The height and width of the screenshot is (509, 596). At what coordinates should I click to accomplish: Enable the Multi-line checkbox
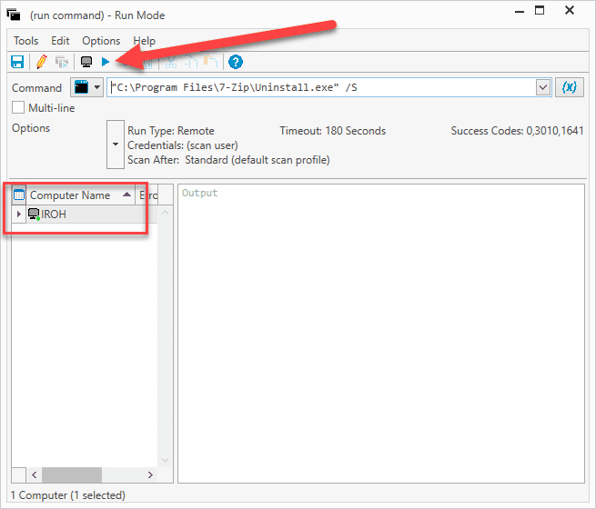click(18, 108)
